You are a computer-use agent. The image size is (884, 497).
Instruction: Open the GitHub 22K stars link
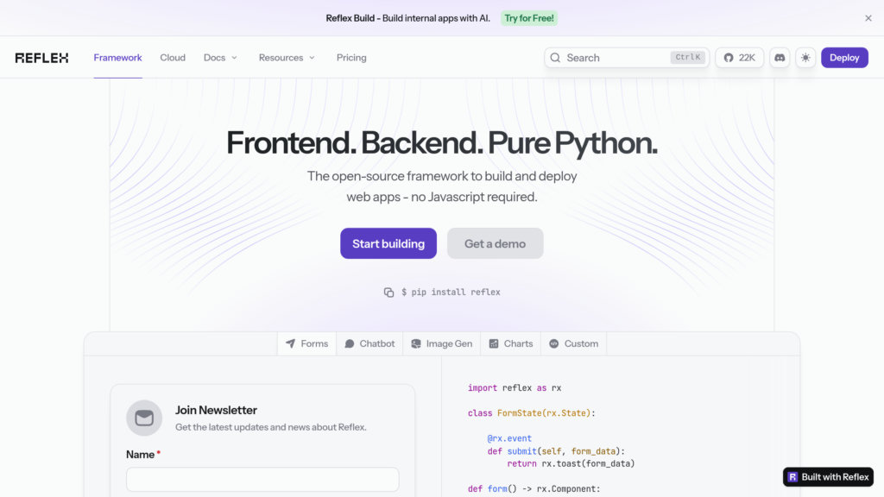click(739, 58)
